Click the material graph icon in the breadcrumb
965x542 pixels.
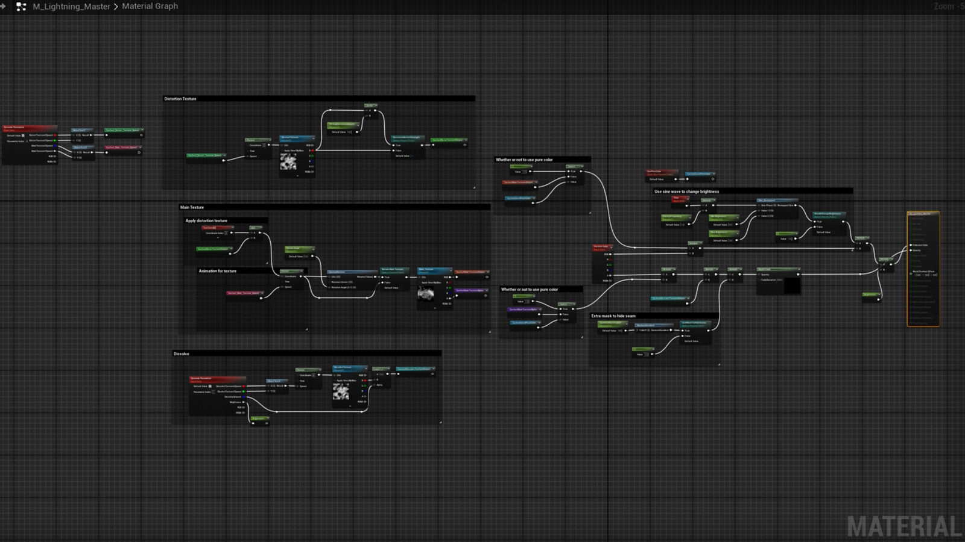pyautogui.click(x=21, y=7)
